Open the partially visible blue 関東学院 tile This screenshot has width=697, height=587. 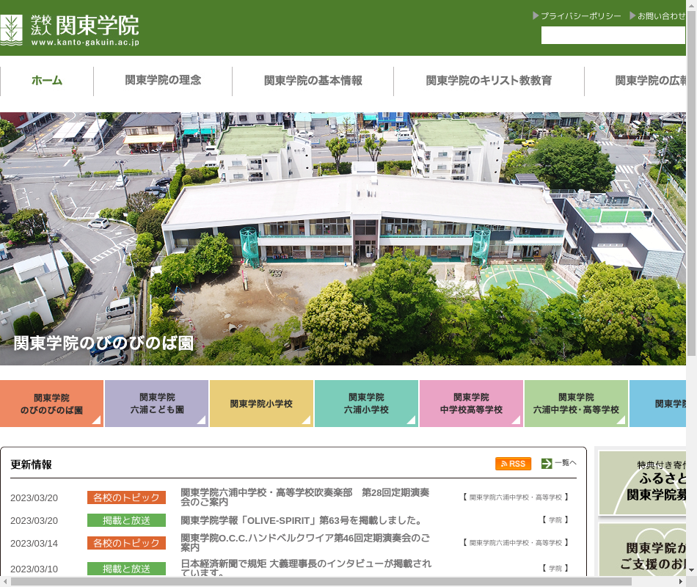(x=658, y=404)
